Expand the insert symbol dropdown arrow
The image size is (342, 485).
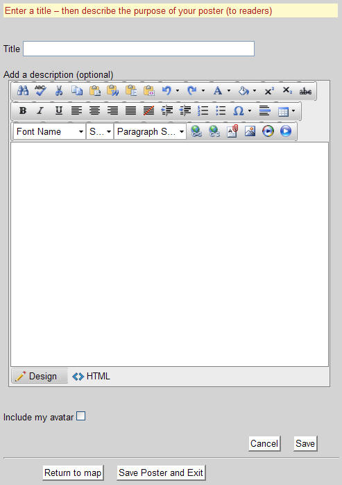click(249, 110)
